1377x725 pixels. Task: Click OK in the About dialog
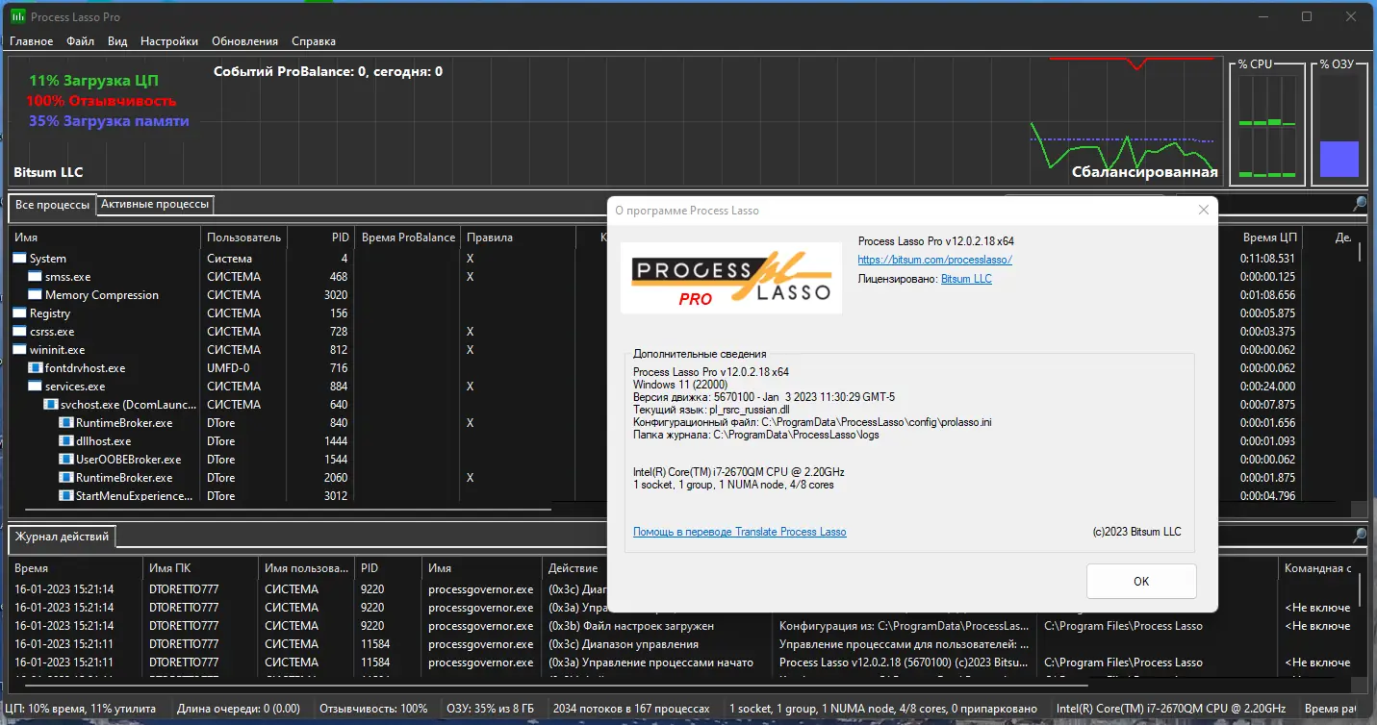pyautogui.click(x=1141, y=581)
